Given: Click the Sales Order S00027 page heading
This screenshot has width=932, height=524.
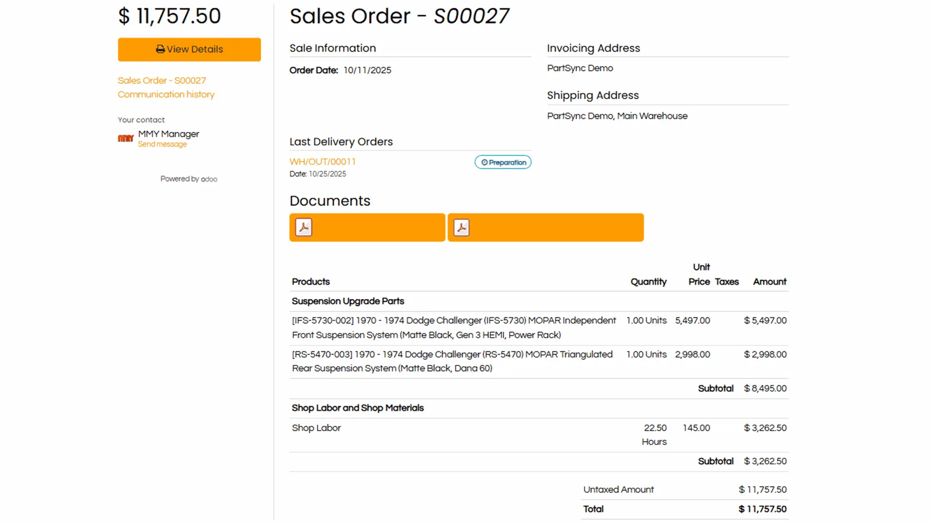Looking at the screenshot, I should [x=399, y=16].
